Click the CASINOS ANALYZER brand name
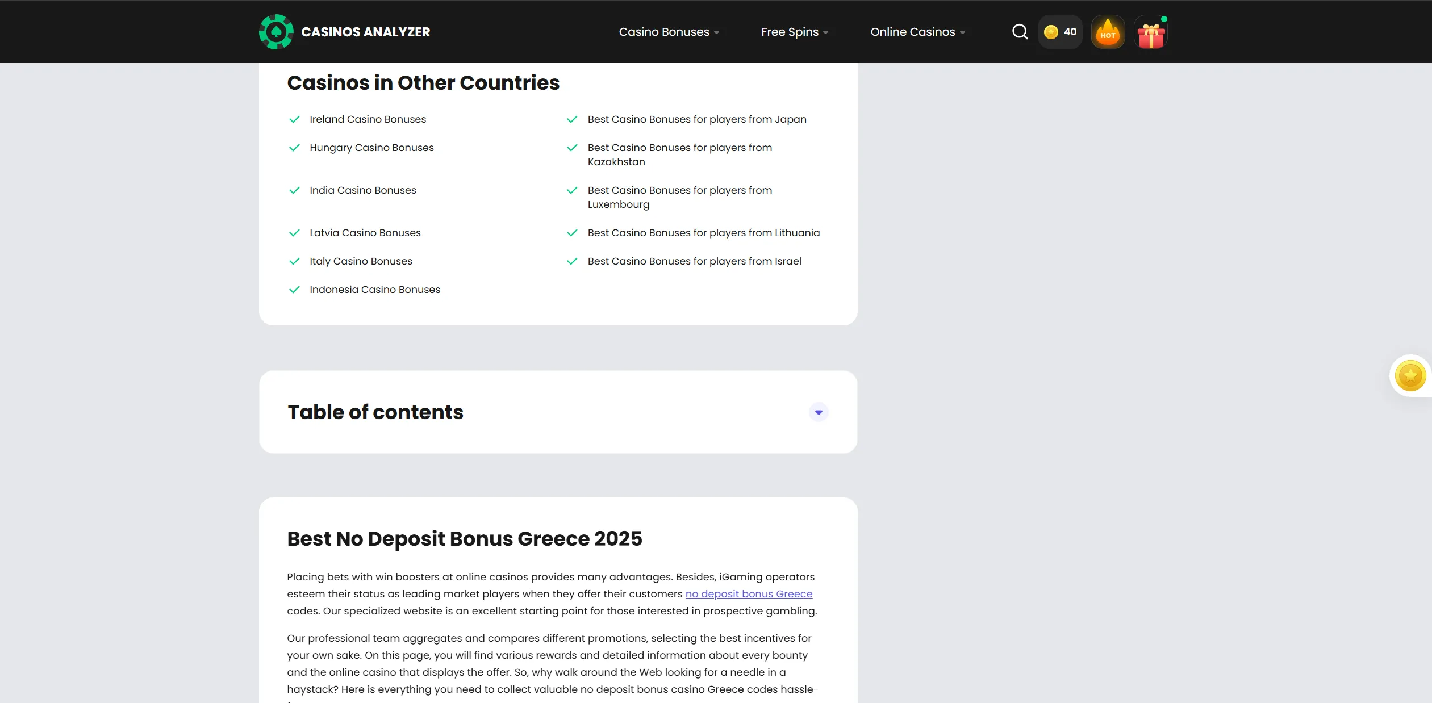1432x703 pixels. tap(366, 32)
